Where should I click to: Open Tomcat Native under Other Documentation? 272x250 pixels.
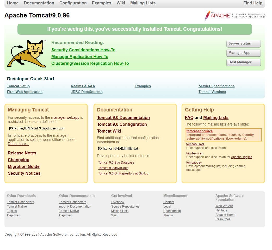[69, 211]
